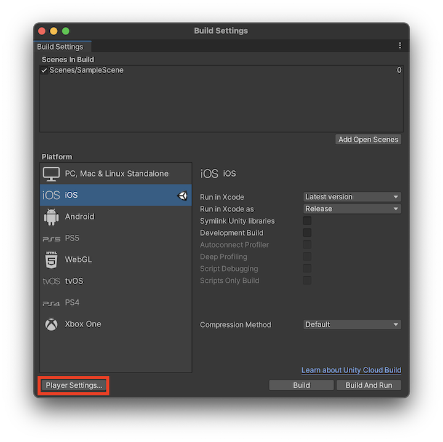Maximize window with the green button
This screenshot has width=443, height=442.
tap(66, 31)
